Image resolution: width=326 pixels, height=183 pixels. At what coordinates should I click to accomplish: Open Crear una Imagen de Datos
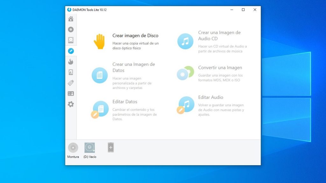click(134, 67)
